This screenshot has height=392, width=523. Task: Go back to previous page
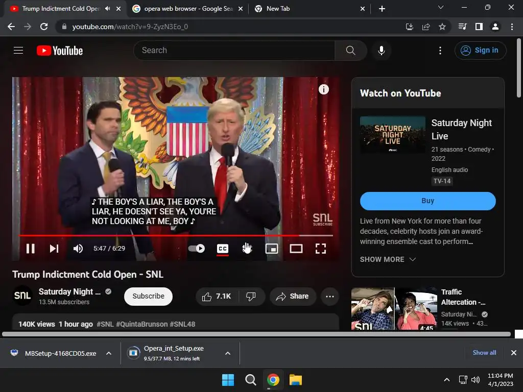(x=11, y=27)
